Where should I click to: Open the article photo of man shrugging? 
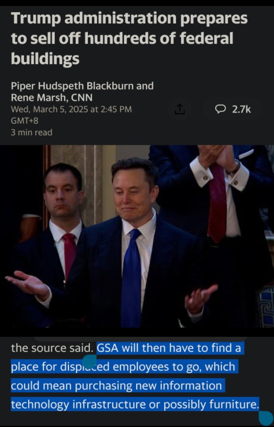click(137, 236)
